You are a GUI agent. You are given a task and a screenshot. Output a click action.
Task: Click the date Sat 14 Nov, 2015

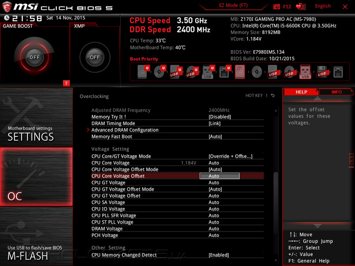point(66,18)
